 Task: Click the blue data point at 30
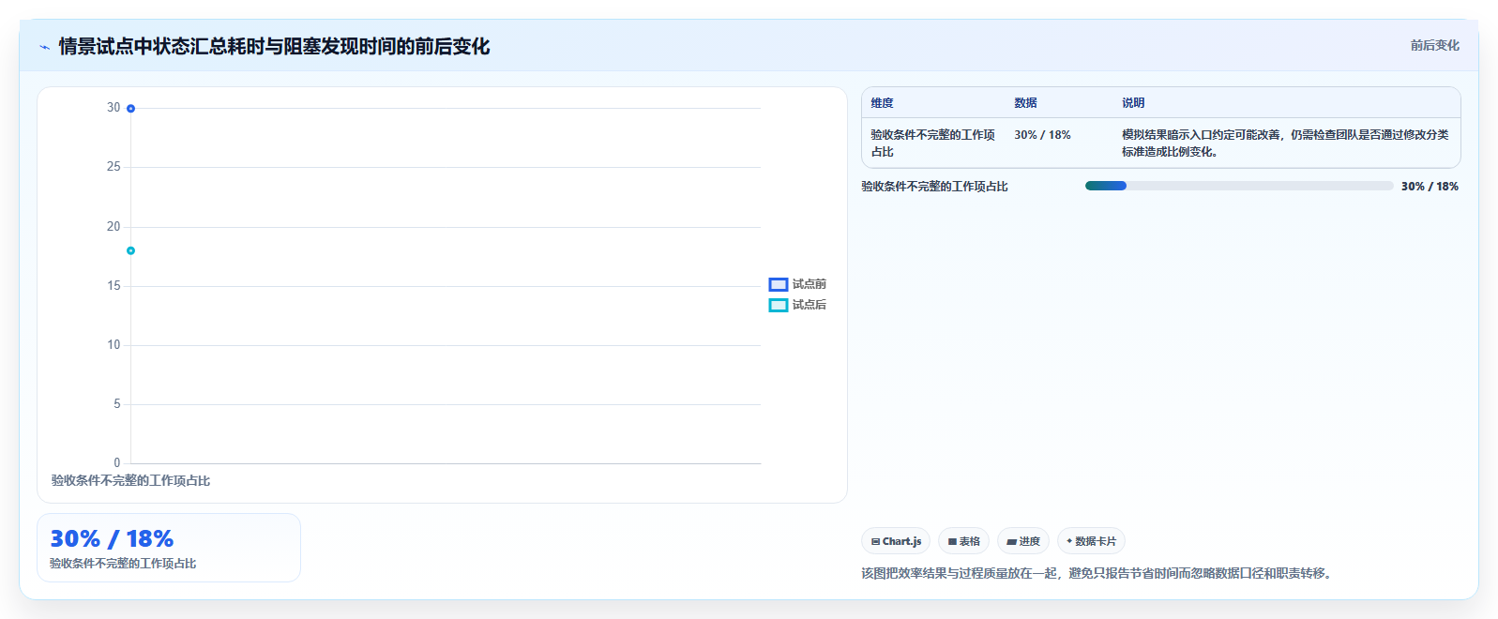(130, 109)
